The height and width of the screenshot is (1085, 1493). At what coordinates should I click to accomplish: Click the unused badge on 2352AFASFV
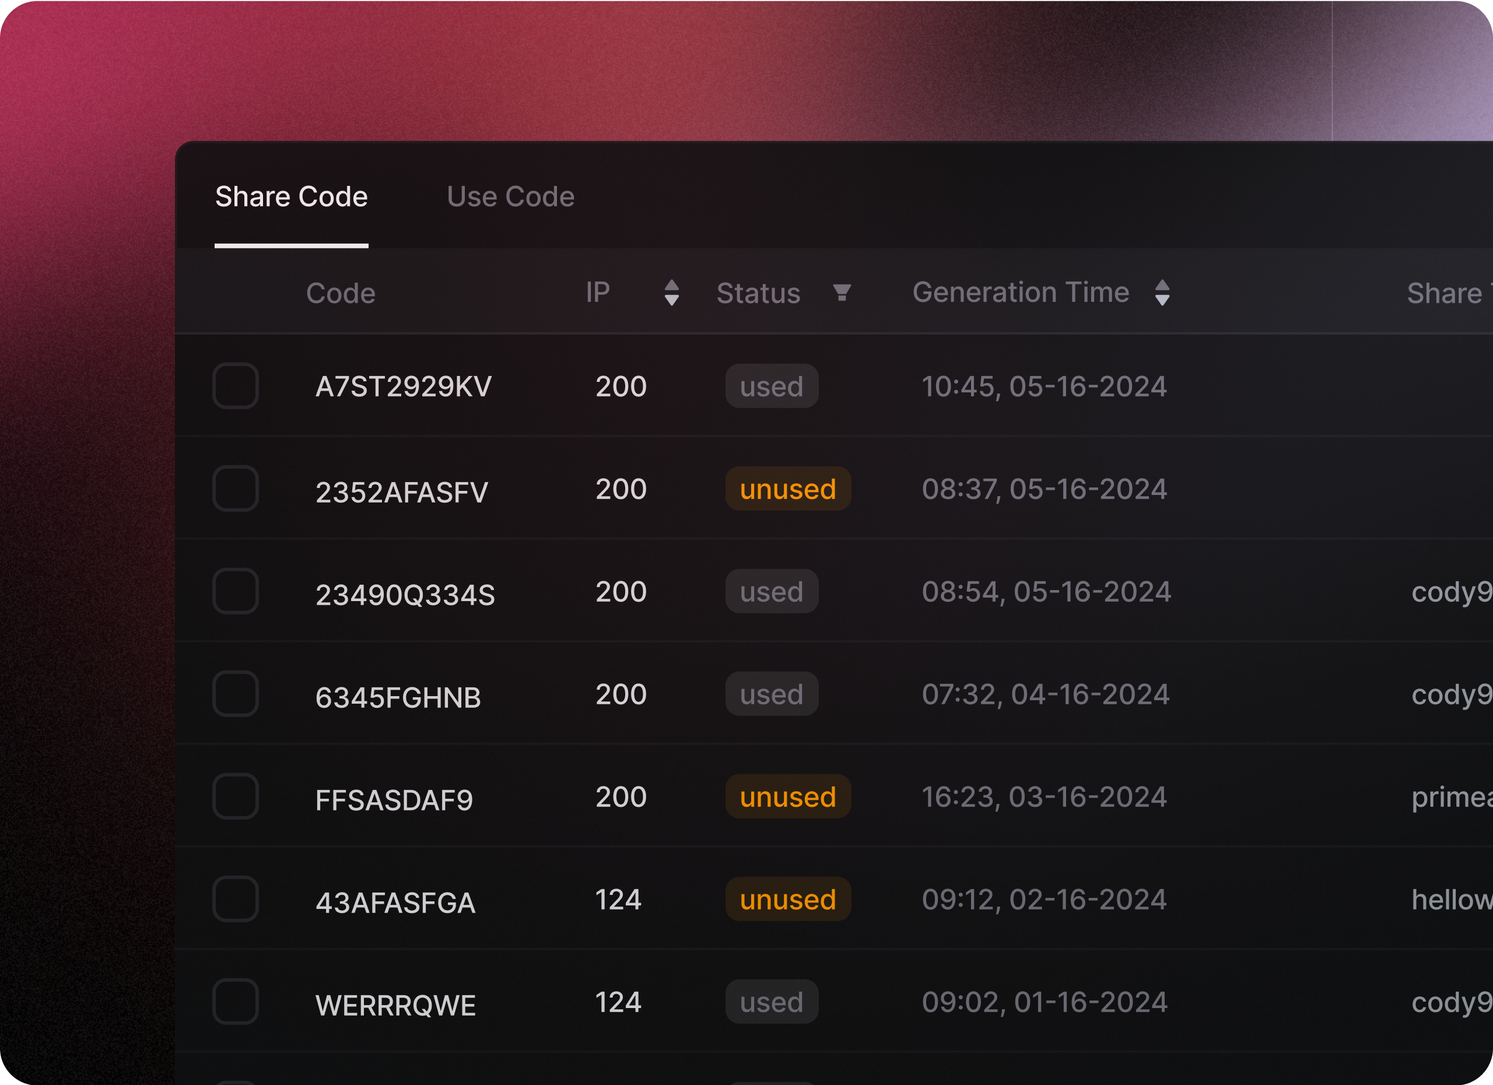[x=788, y=489]
